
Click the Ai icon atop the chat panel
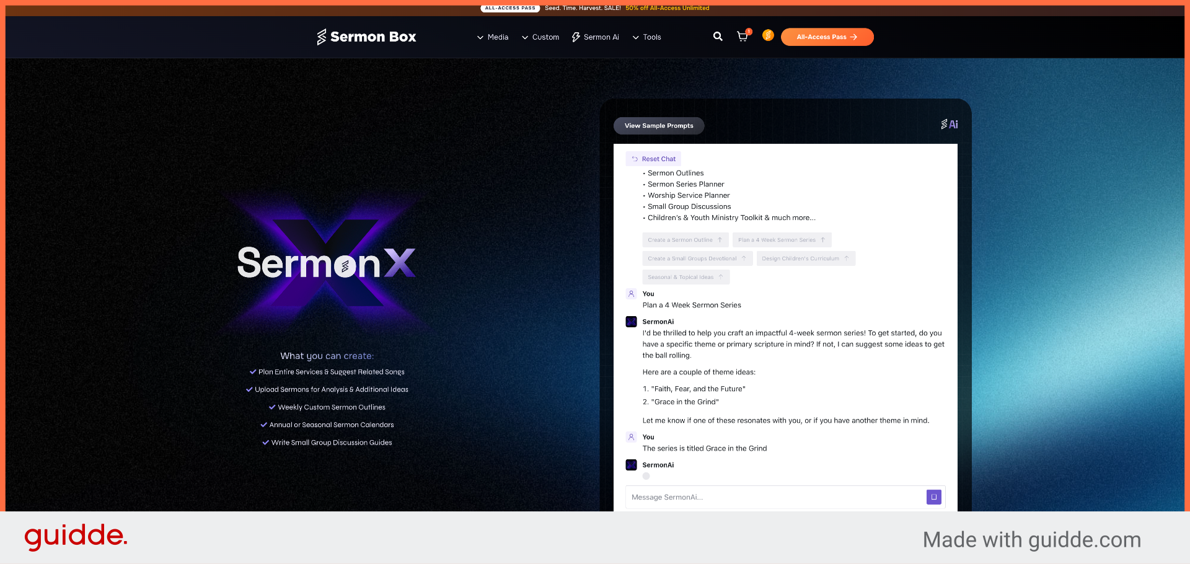coord(949,124)
